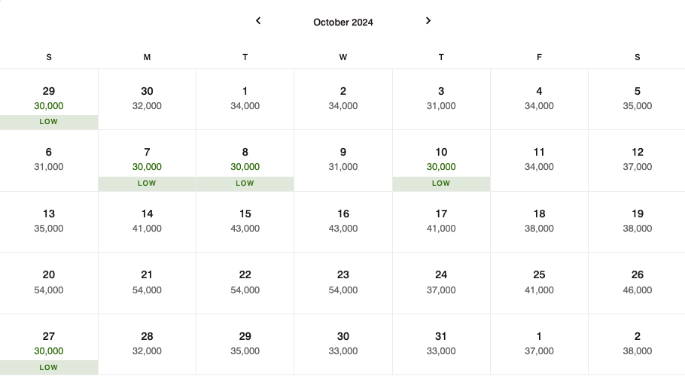Choose October 8 priced 30,000
Viewport: 685px width, 376px height.
(245, 160)
